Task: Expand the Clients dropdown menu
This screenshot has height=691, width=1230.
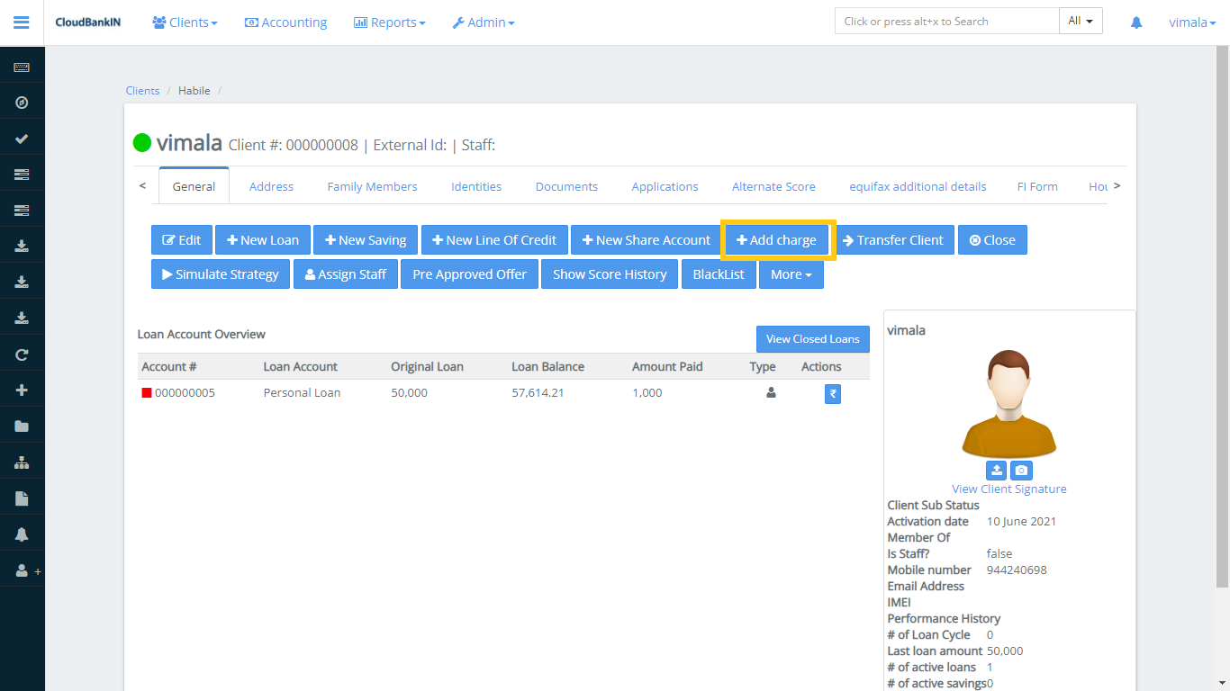Action: pos(185,22)
